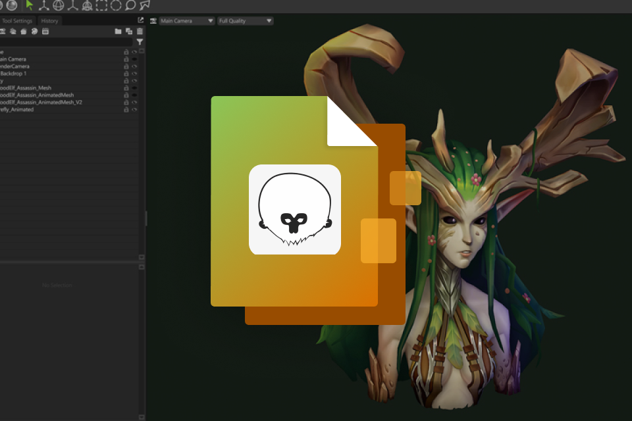Toggle lock on the Assassin_Mesh row

pyautogui.click(x=126, y=88)
